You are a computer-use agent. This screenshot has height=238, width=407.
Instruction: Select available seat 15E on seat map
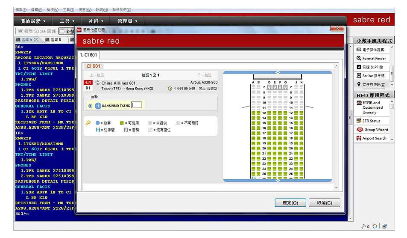pyautogui.click(x=275, y=123)
